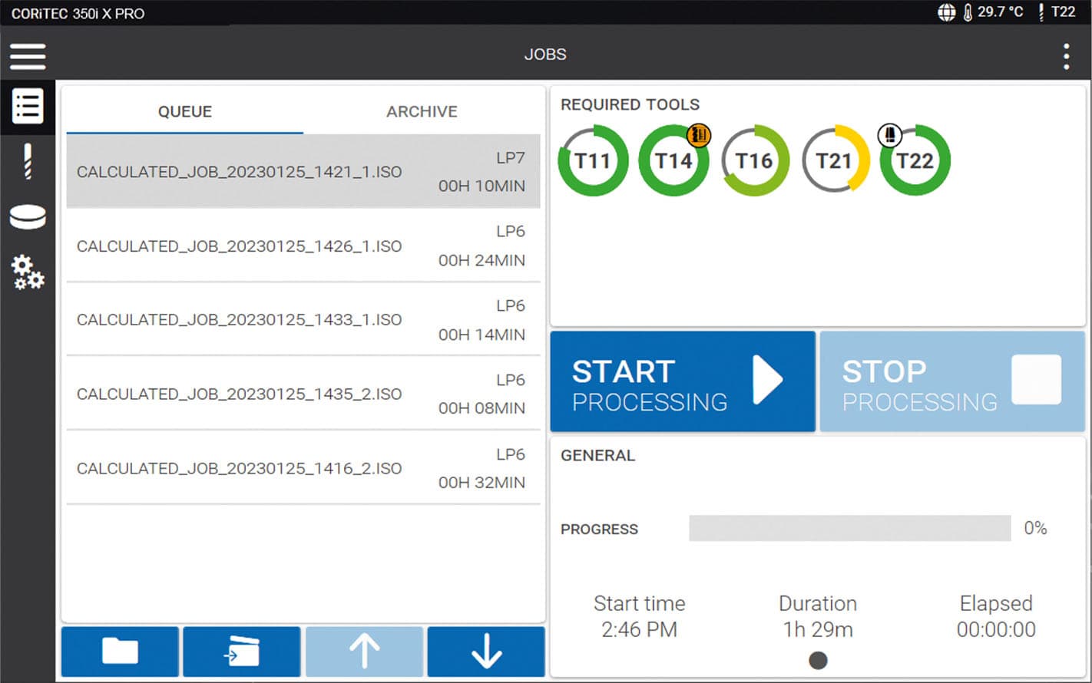The height and width of the screenshot is (683, 1092).
Task: Move selected job up with arrow
Action: point(364,652)
